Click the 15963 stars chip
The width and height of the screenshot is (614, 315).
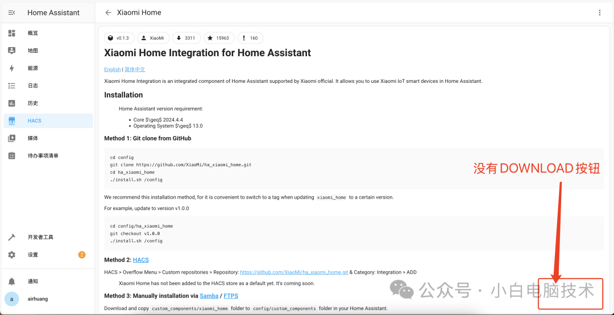[219, 38]
